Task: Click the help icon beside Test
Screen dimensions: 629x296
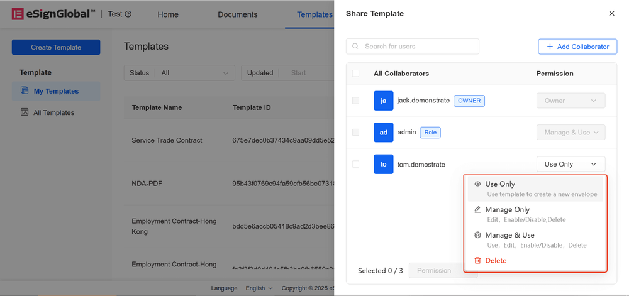Action: [x=128, y=14]
